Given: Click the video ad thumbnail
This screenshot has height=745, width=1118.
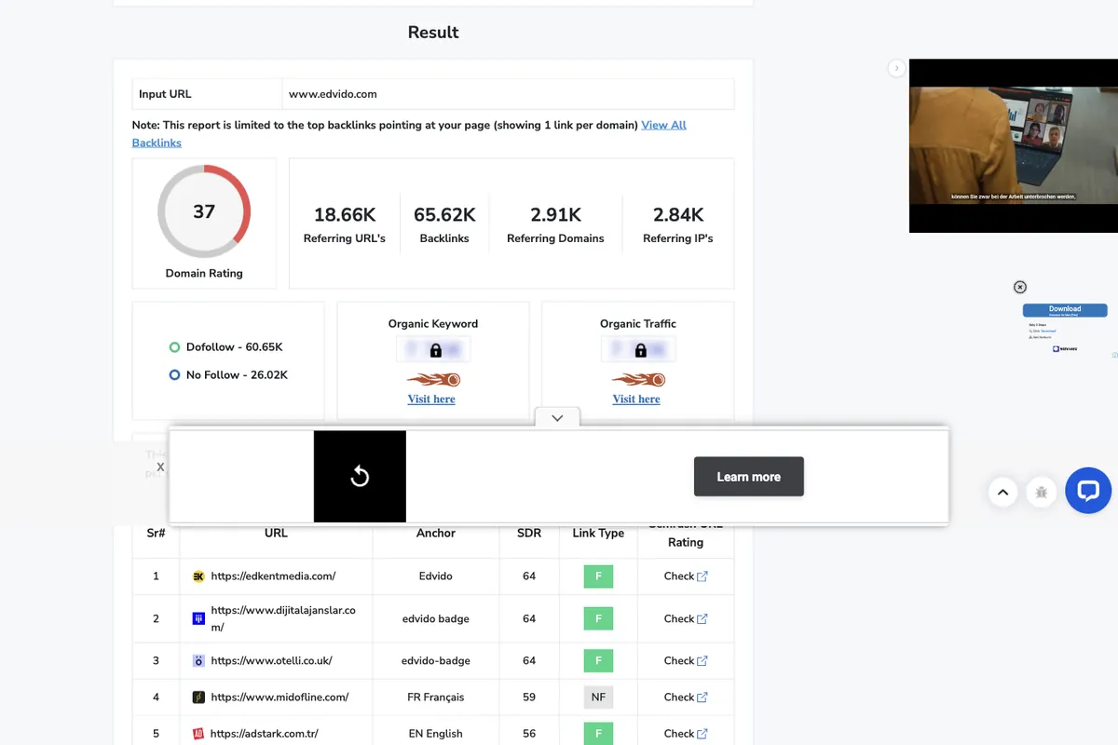Looking at the screenshot, I should (x=1014, y=146).
